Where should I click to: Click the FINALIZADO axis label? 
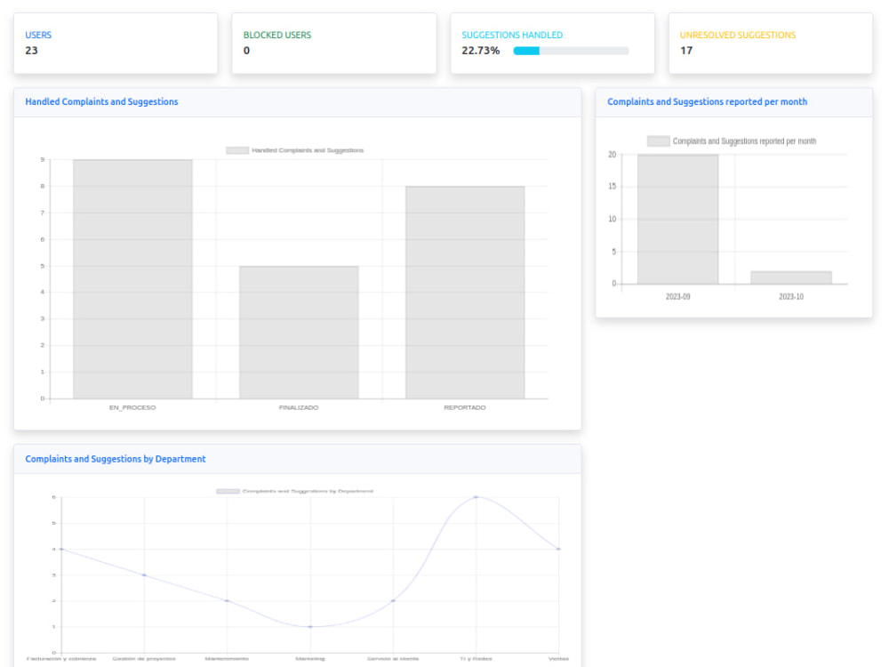point(299,407)
